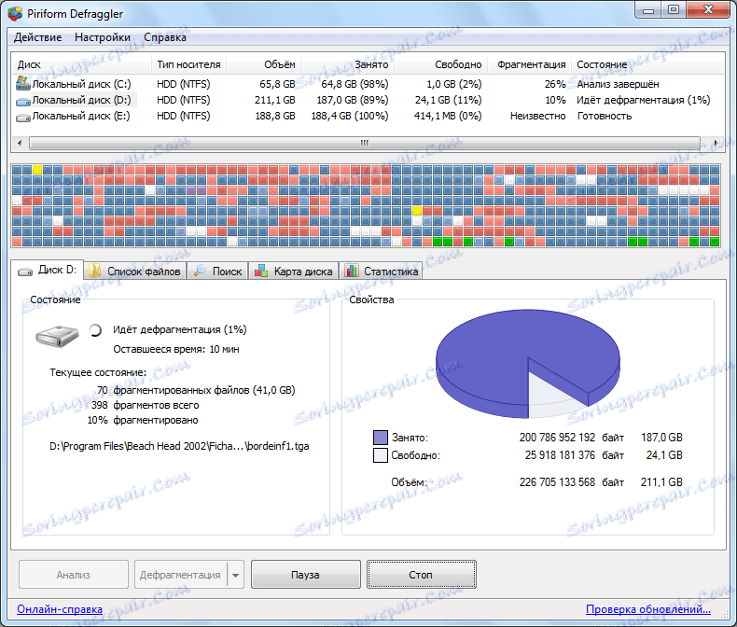Click the folder icon on Список файлов tab

pyautogui.click(x=95, y=271)
